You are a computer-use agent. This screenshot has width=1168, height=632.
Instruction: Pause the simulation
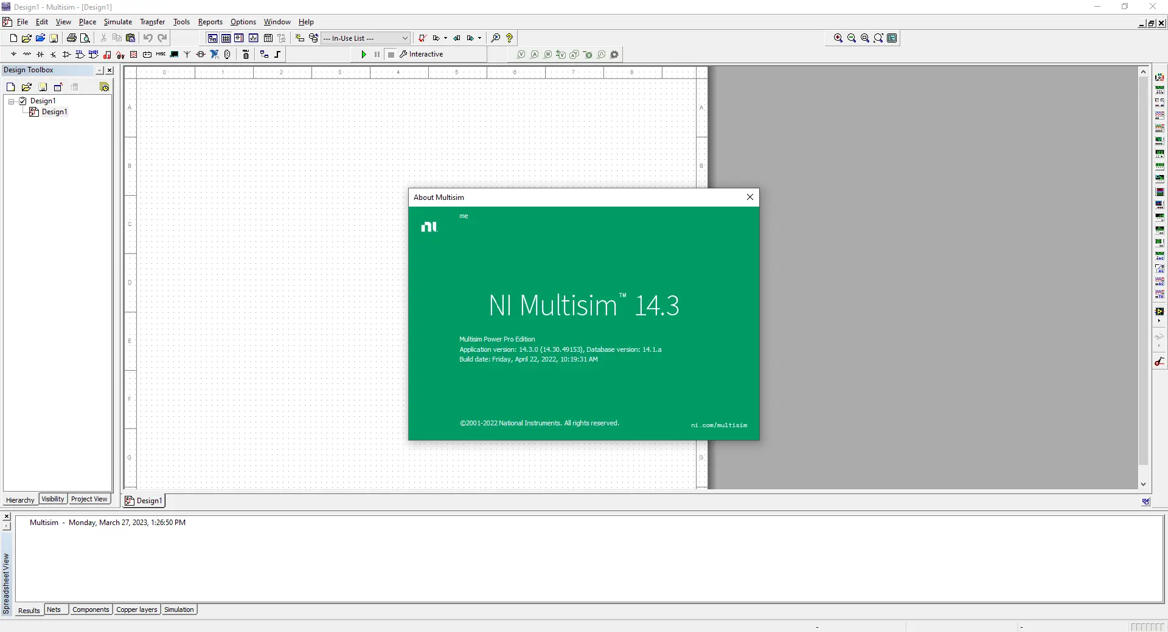tap(377, 54)
